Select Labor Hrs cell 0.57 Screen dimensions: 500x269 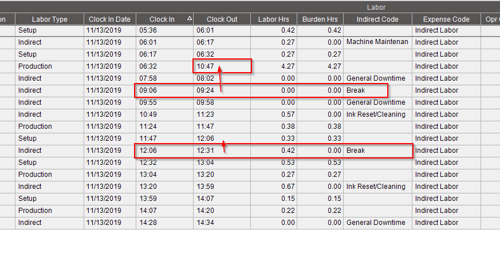coord(274,114)
